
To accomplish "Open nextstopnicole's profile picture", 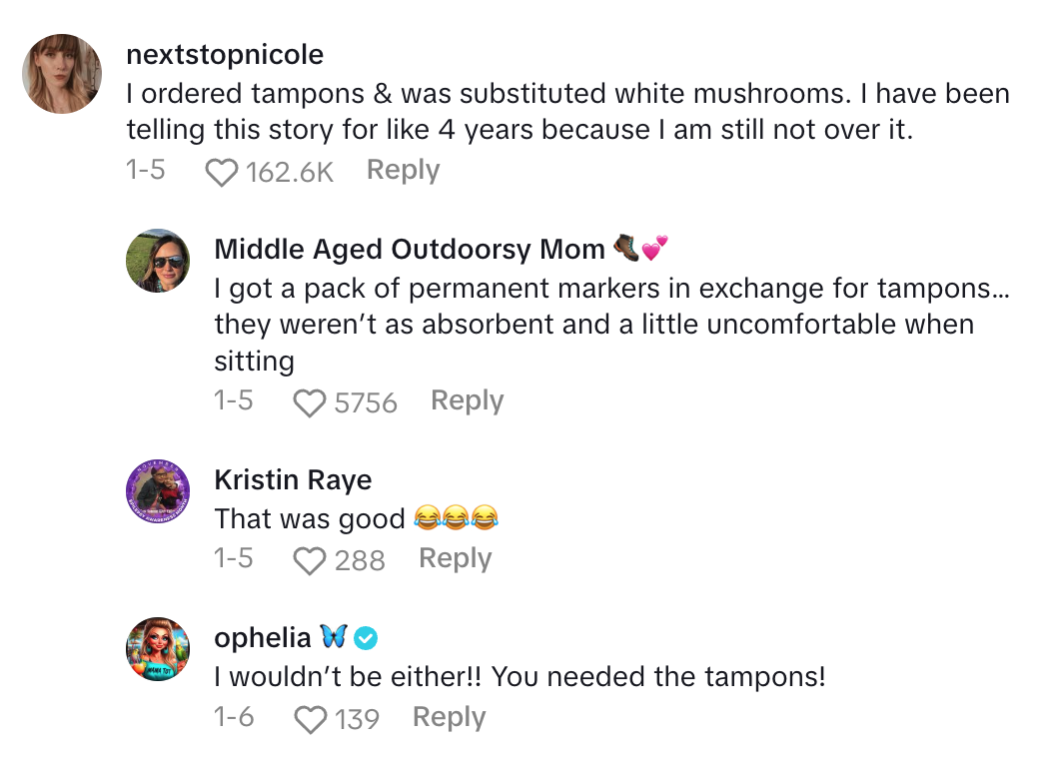I will (62, 74).
